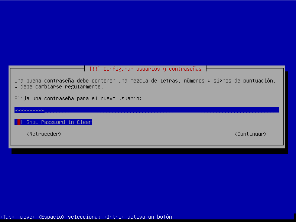Screen dimensions: 296x222
Task: Click the <Intro> hint in the help bar
Action: [114, 217]
